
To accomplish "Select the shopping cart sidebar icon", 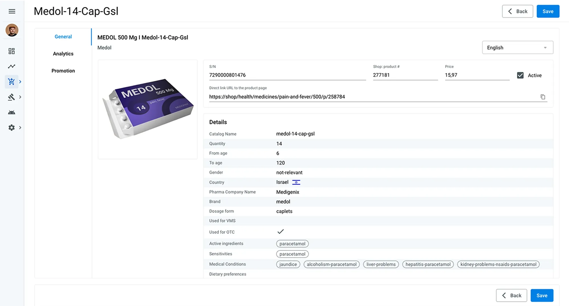I will 11,82.
